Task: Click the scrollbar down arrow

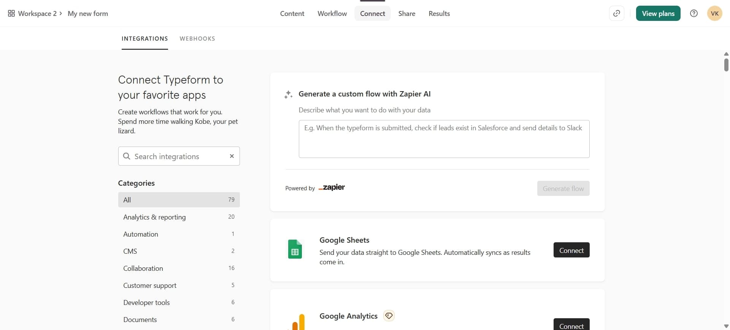Action: (726, 326)
